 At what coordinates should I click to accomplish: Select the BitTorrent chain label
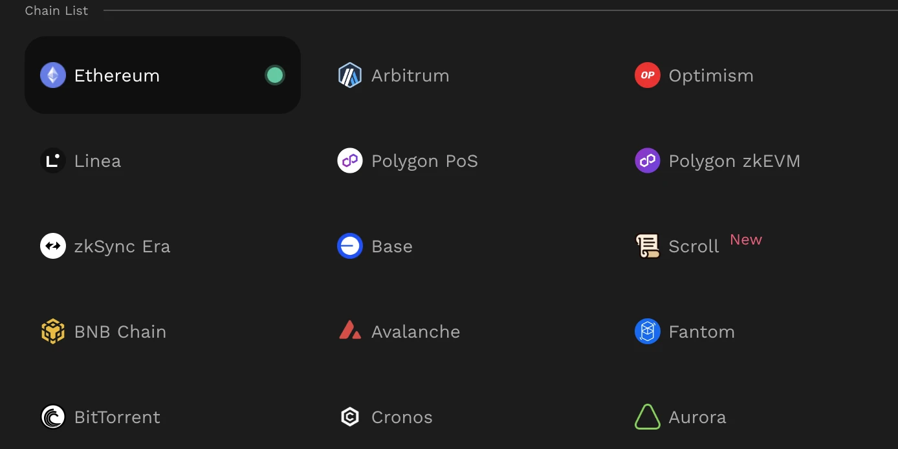[x=117, y=417]
